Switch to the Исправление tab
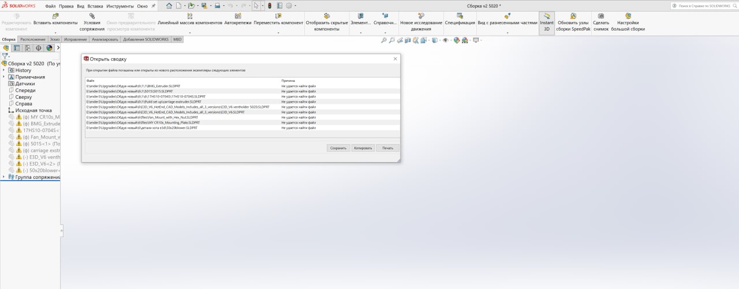This screenshot has width=739, height=289. [76, 39]
